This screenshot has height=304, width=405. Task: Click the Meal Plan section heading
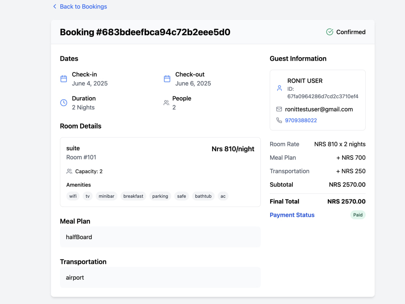tap(75, 221)
